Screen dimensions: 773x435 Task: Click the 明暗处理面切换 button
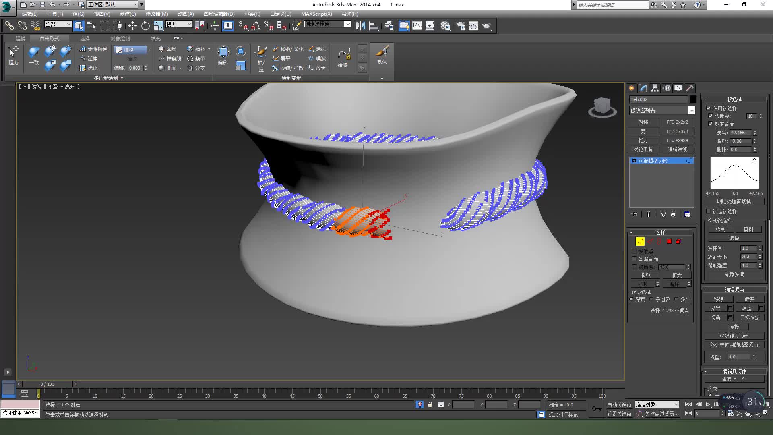coord(734,201)
